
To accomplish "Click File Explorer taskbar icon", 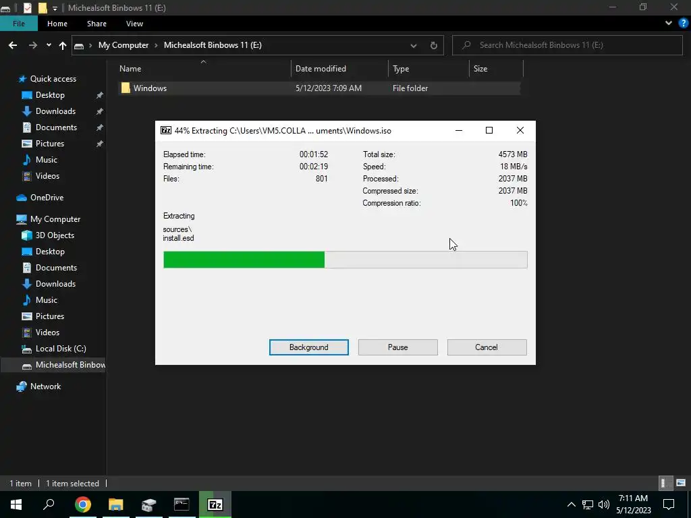I will [x=116, y=505].
